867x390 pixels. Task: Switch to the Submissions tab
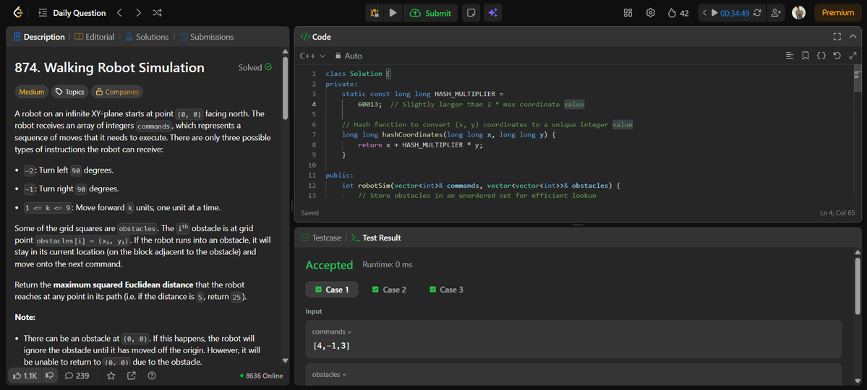pos(206,37)
